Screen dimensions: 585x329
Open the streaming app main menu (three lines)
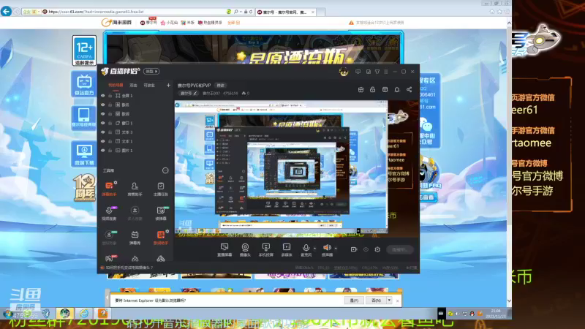click(x=386, y=72)
